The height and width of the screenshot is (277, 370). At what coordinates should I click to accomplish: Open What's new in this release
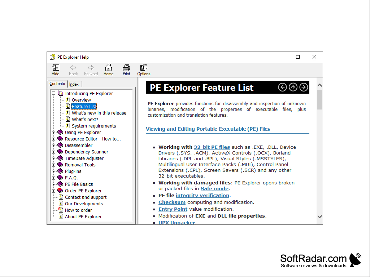[99, 113]
